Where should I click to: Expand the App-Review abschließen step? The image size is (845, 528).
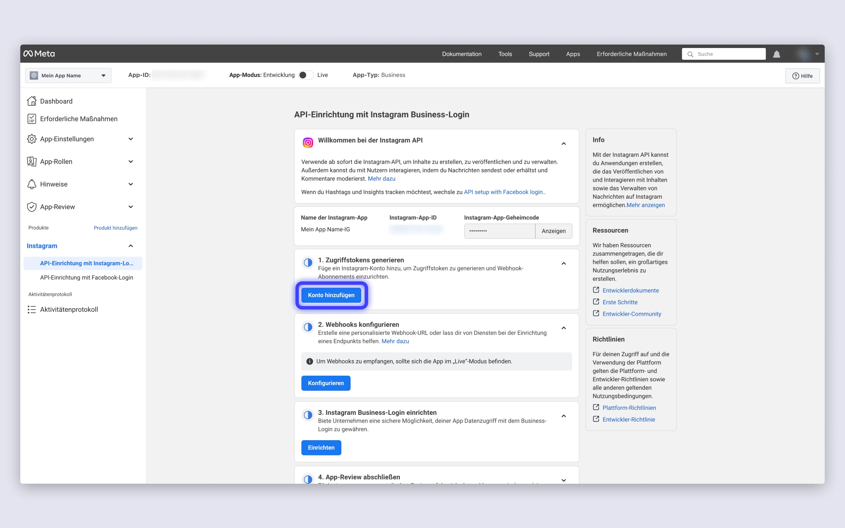tap(563, 480)
